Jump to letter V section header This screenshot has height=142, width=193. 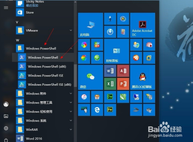[x=17, y=22]
